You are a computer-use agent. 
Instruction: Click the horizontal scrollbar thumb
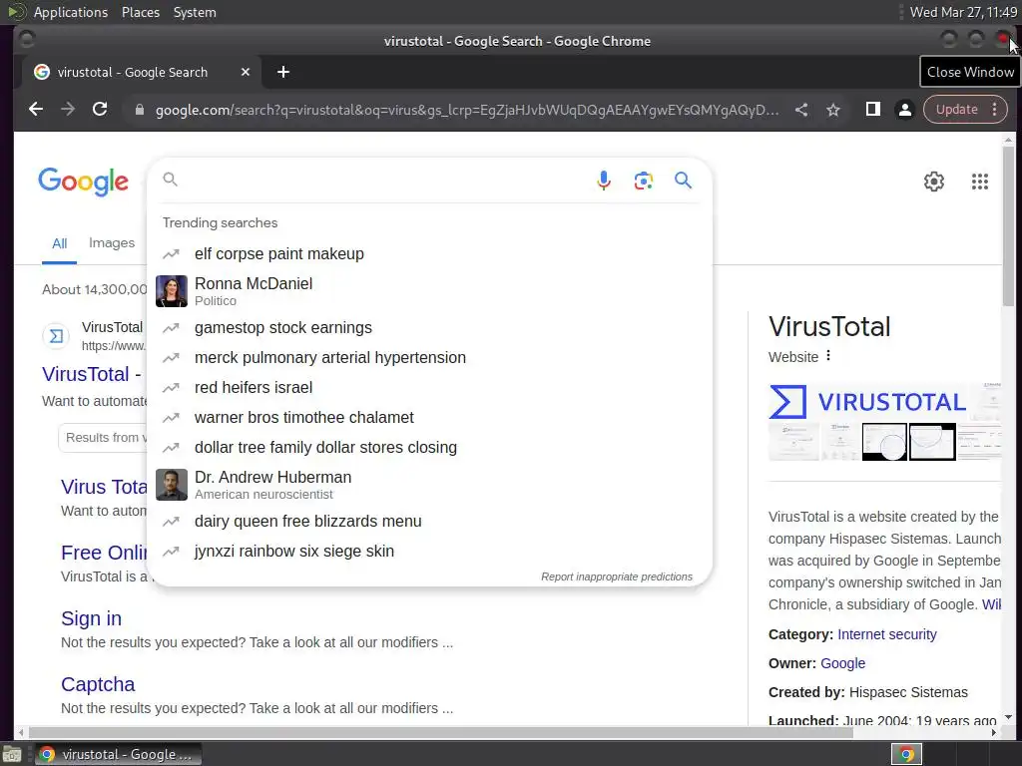pyautogui.click(x=440, y=732)
